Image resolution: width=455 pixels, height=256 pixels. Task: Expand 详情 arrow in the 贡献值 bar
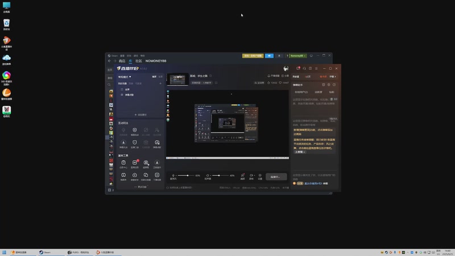(x=333, y=77)
